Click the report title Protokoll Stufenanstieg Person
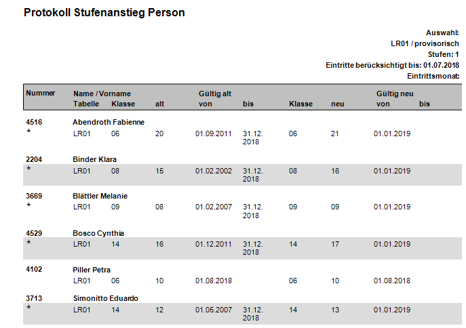466x328 pixels. [x=104, y=13]
